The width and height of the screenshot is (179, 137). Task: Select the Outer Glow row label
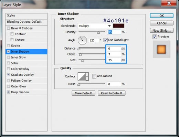(19, 86)
